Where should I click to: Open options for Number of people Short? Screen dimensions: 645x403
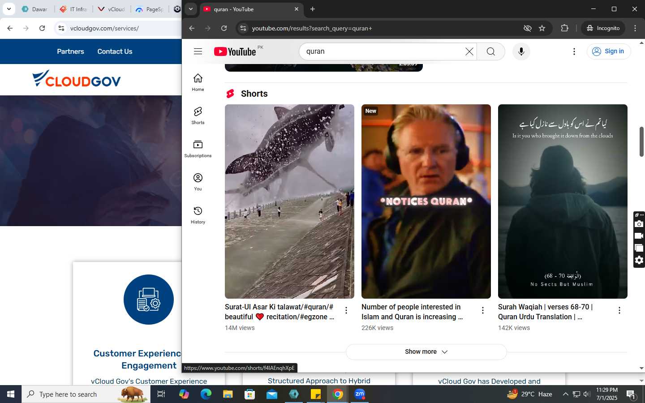[x=483, y=310]
